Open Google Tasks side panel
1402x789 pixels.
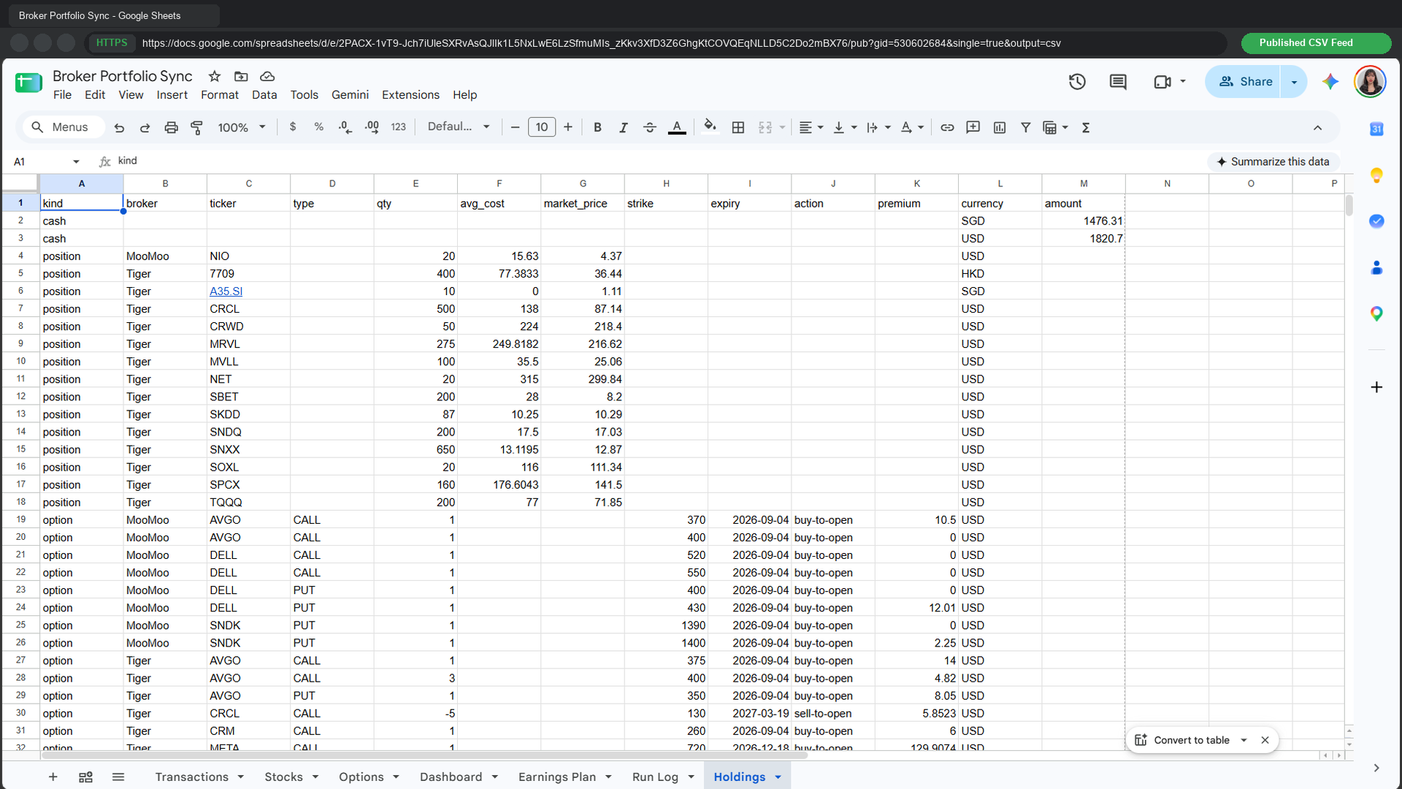click(x=1376, y=221)
